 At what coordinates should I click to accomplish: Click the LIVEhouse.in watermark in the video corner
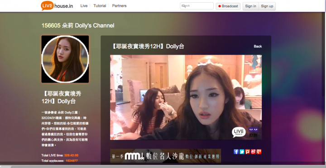coord(239,132)
